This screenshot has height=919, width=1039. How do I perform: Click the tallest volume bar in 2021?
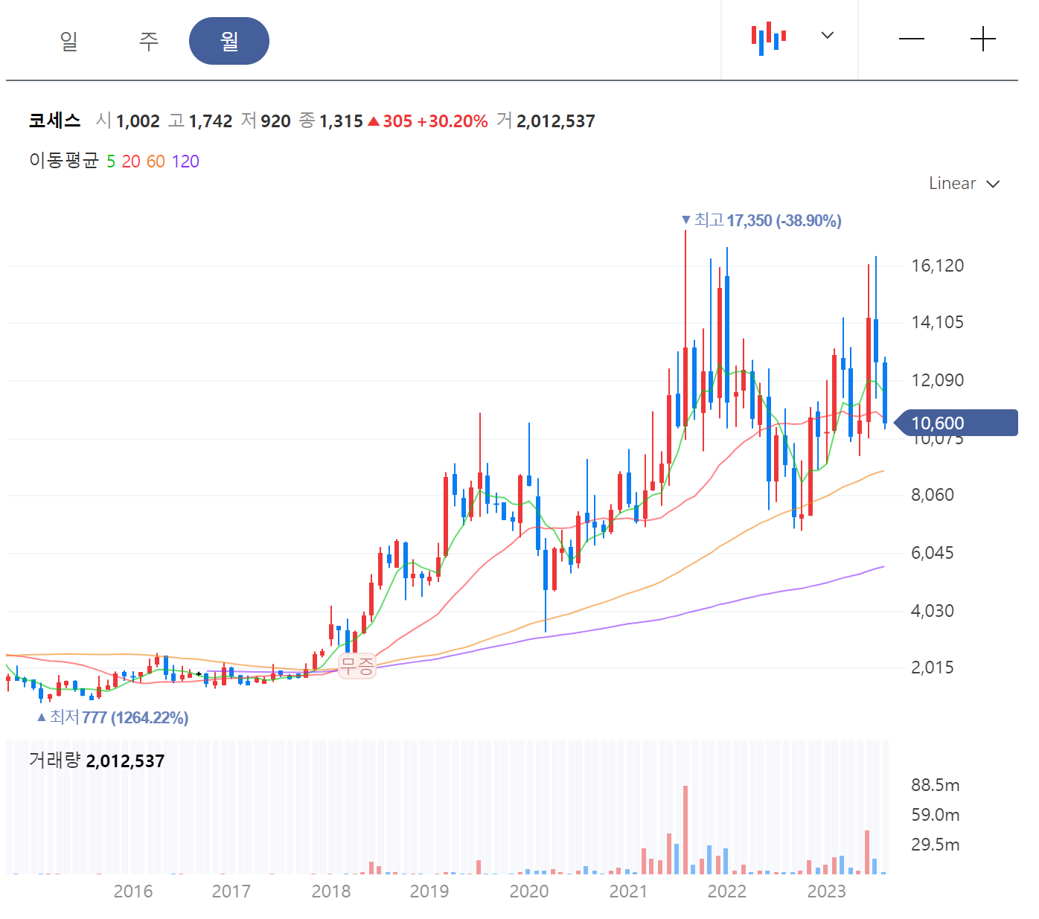(x=685, y=830)
